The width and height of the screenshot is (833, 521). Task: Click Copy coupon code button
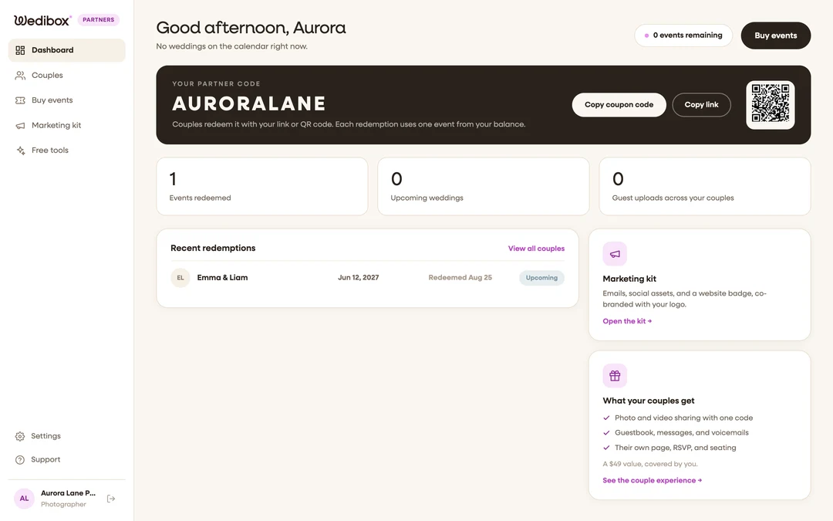pos(619,105)
